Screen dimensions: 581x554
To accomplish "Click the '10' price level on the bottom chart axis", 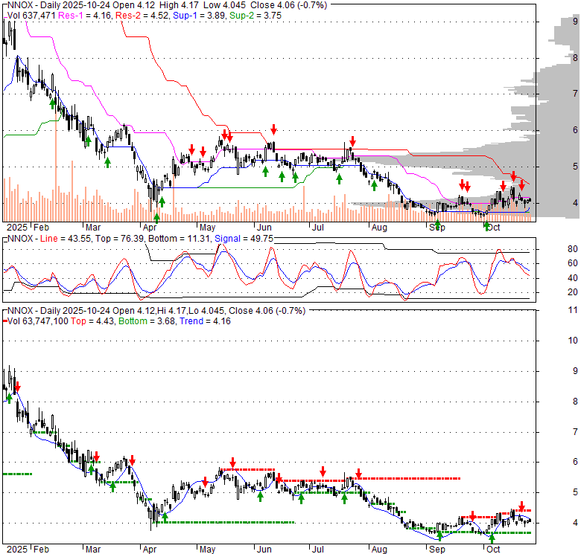I will [573, 341].
